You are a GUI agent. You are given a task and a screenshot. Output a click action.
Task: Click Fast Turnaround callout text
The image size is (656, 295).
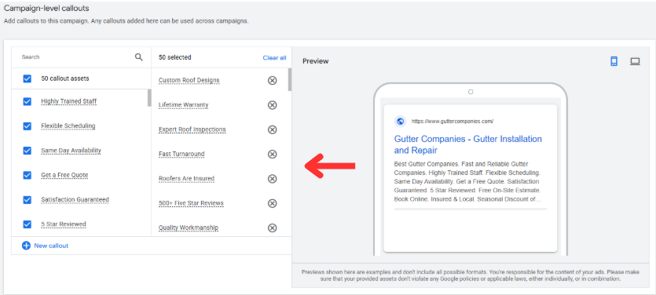181,155
